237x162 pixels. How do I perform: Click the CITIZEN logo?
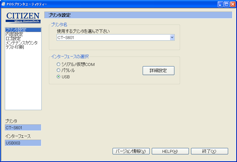click(23, 17)
